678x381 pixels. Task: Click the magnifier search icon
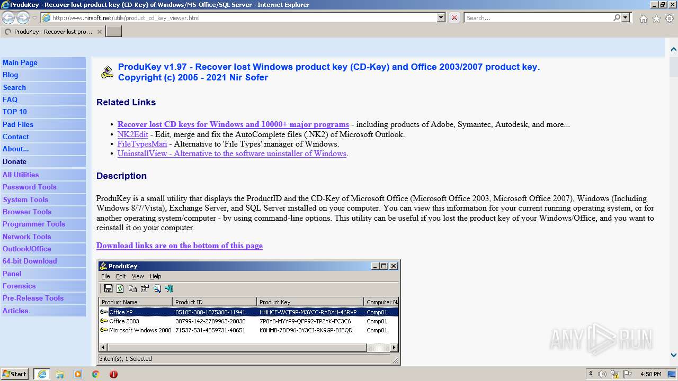617,17
